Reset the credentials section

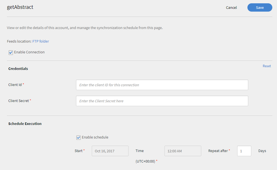266,66
